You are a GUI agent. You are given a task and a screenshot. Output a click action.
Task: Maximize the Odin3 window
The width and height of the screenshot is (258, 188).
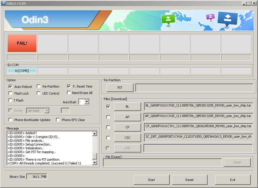[249, 3]
